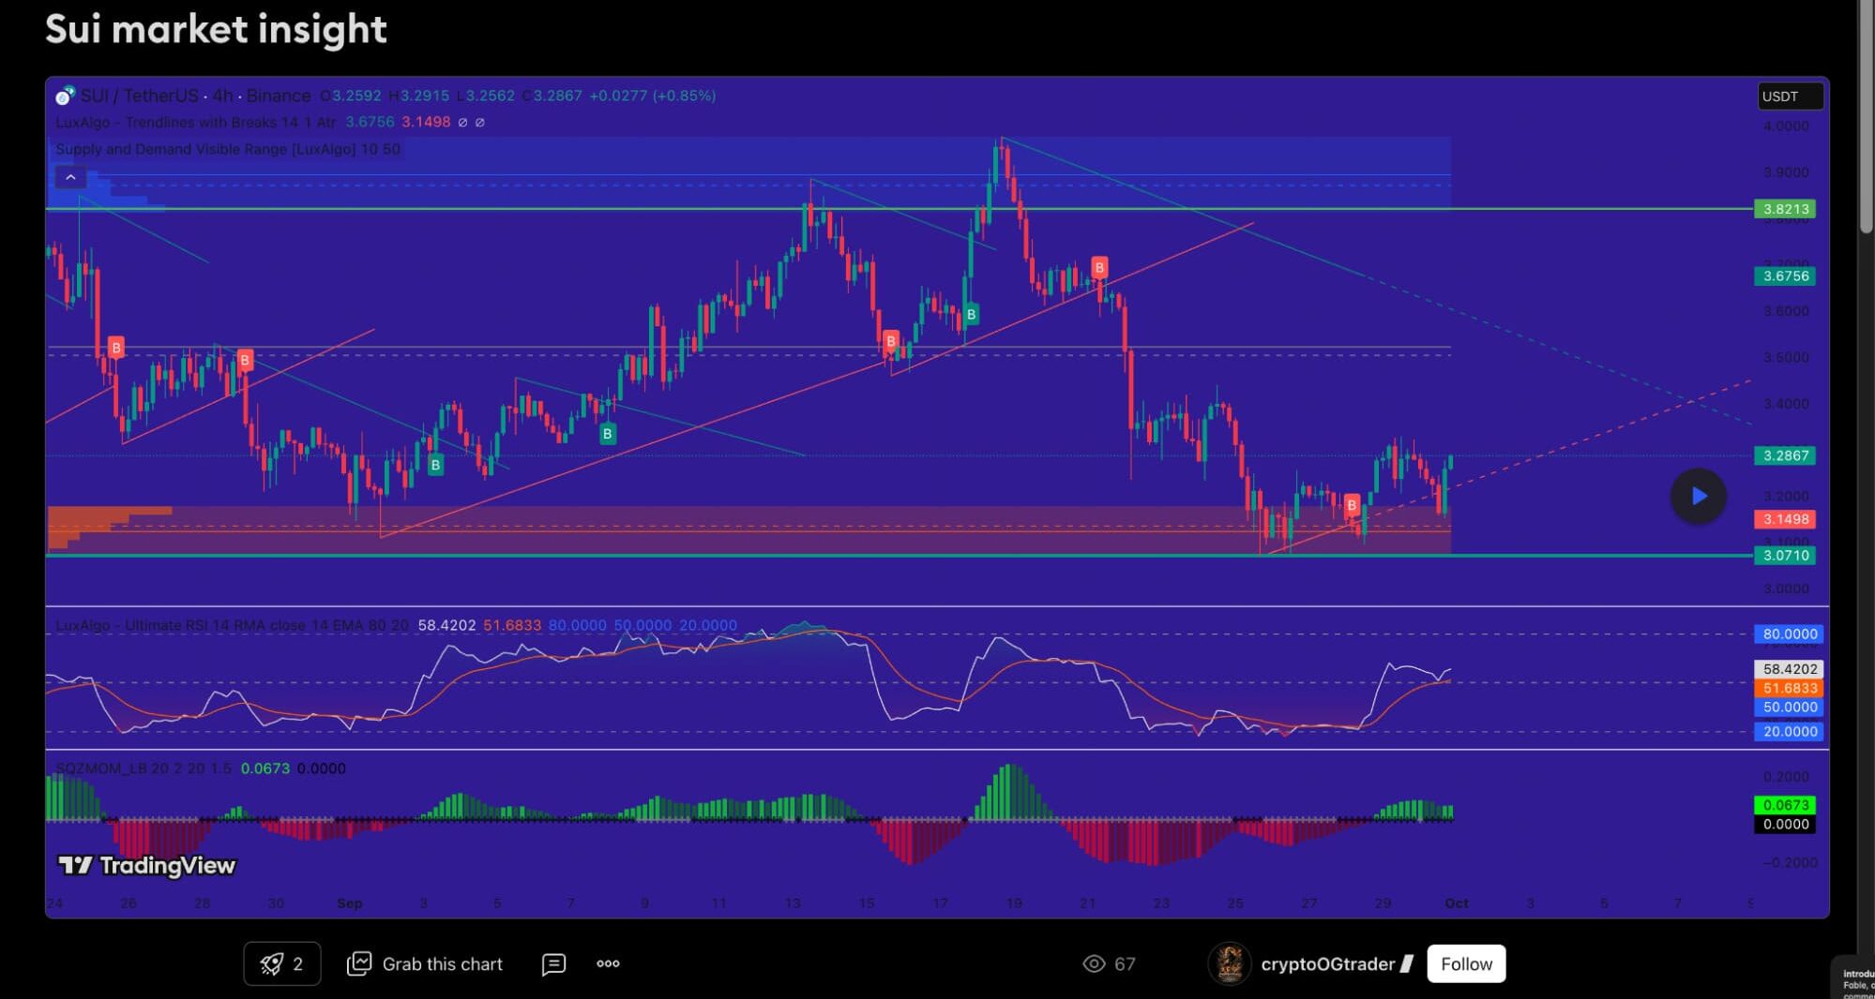This screenshot has width=1875, height=999.
Task: Click the orange 51.6833 RSI label
Action: [1789, 688]
